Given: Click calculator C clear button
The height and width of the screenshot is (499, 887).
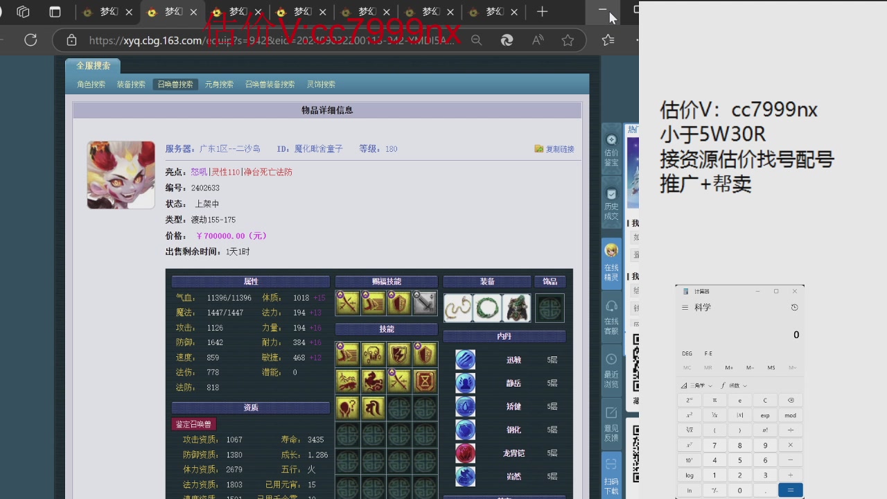Looking at the screenshot, I should tap(765, 400).
